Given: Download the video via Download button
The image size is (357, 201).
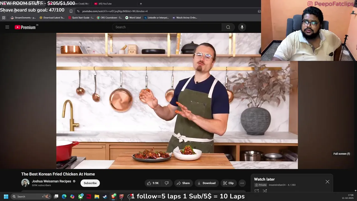Looking at the screenshot, I should click(206, 183).
